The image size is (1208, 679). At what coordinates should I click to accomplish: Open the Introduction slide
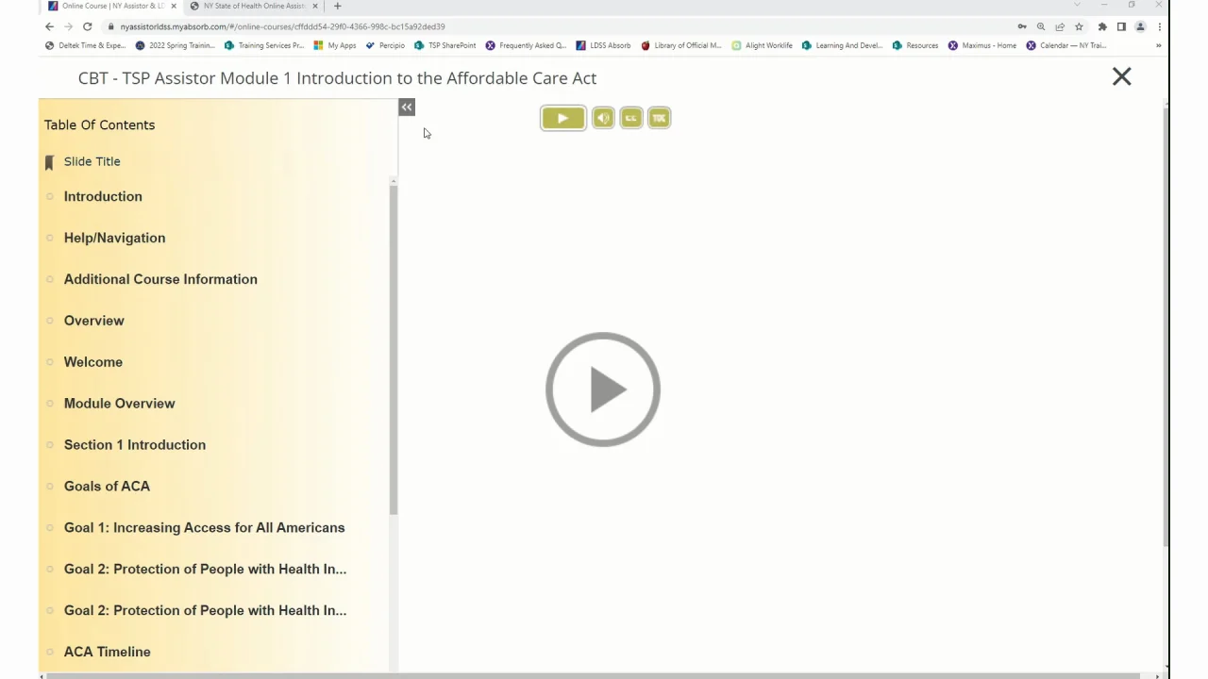103,196
